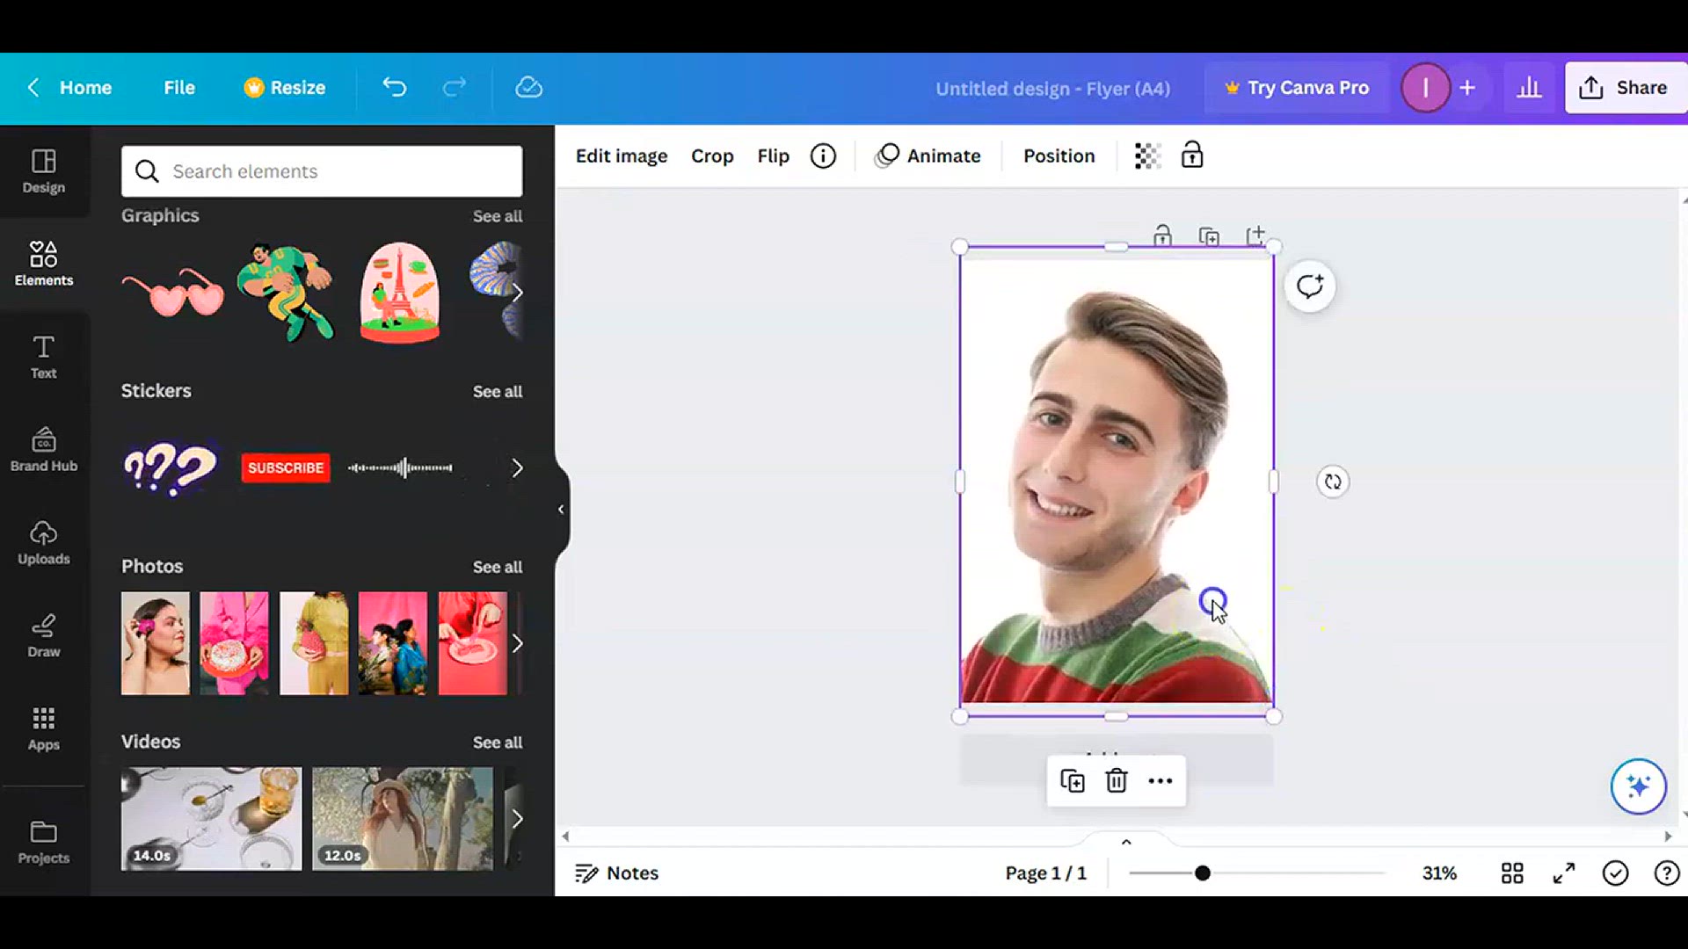
Task: Click the Flip option
Action: click(x=774, y=156)
